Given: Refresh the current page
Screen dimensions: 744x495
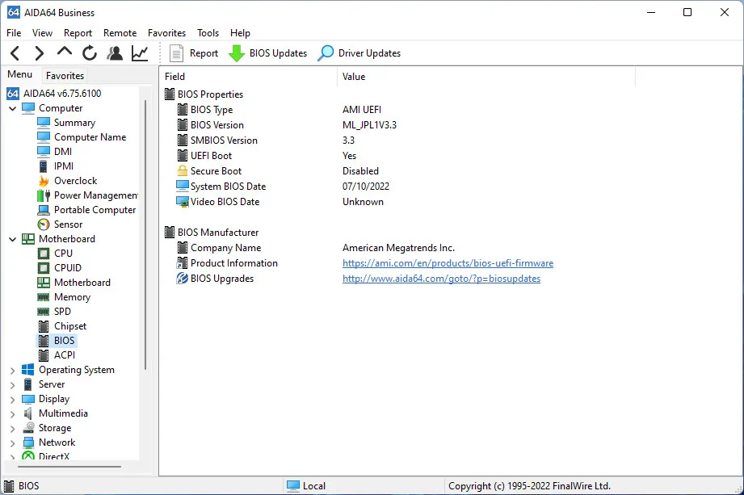Looking at the screenshot, I should point(90,53).
